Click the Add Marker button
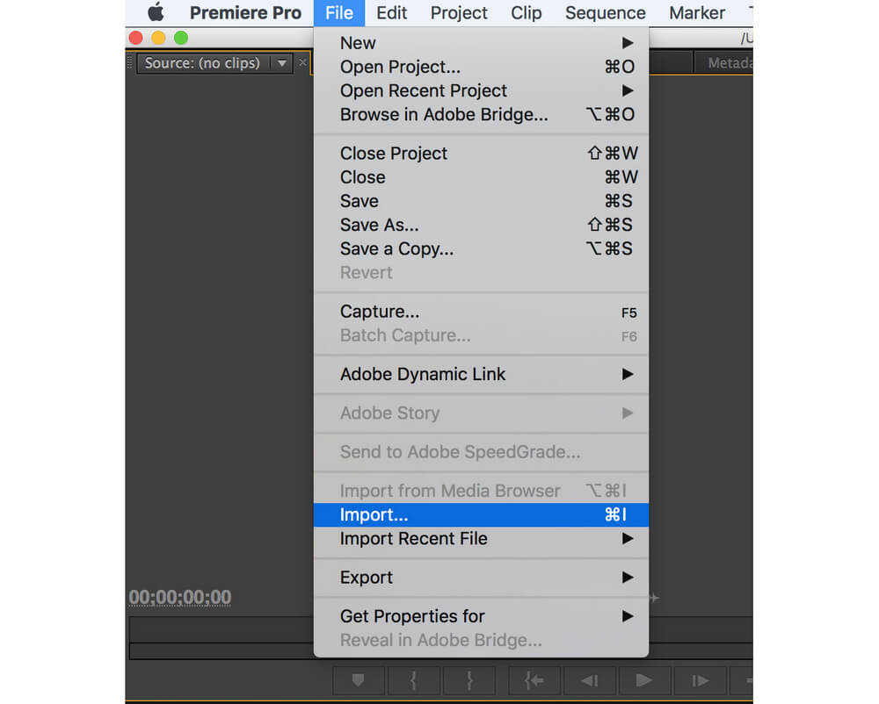The width and height of the screenshot is (879, 704). [358, 680]
